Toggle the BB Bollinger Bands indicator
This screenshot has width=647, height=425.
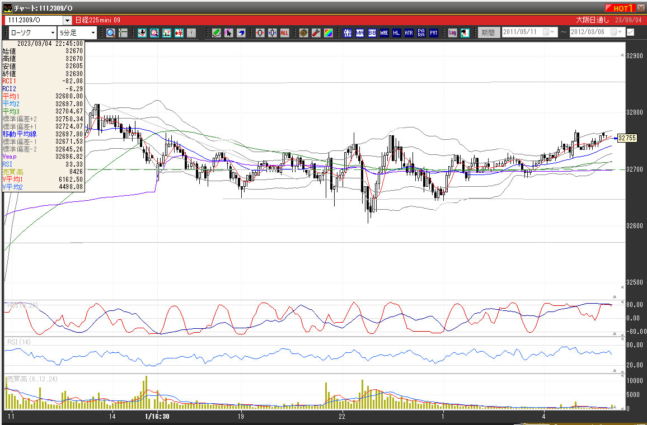click(x=372, y=33)
